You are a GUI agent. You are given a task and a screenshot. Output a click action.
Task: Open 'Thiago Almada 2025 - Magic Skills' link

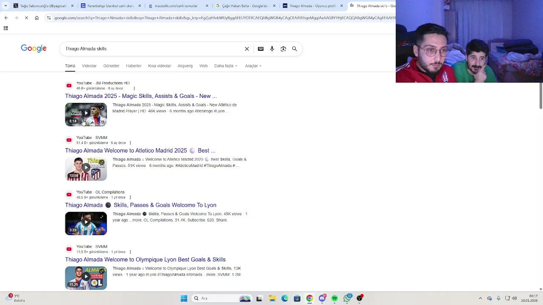(141, 96)
